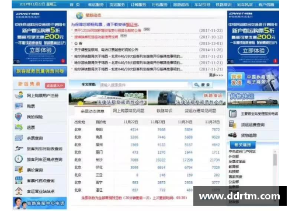The width and height of the screenshot is (292, 211).
Task: Open the 主要营业站受理服务电话 phone icon
Action: tap(232, 114)
